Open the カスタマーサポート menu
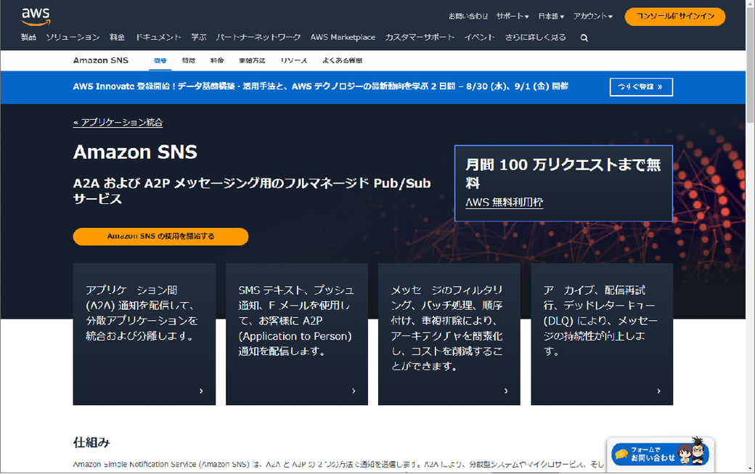This screenshot has height=474, width=755. pyautogui.click(x=420, y=37)
